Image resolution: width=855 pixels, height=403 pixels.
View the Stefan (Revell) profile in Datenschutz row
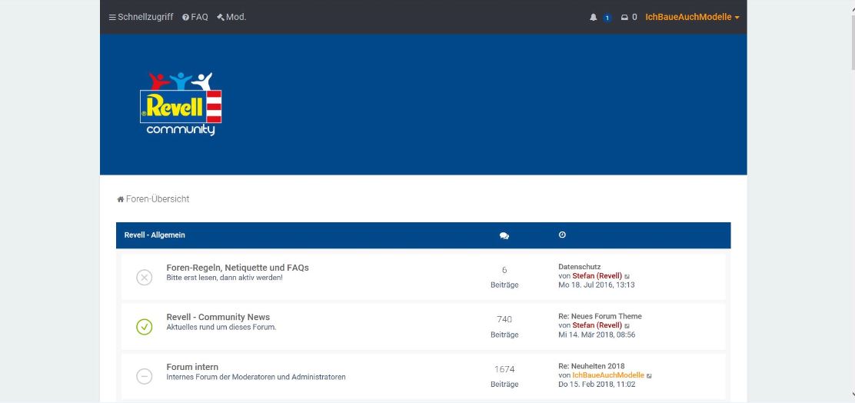click(x=597, y=276)
